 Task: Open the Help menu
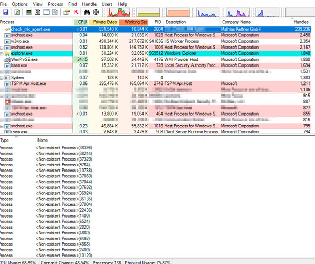[122, 4]
